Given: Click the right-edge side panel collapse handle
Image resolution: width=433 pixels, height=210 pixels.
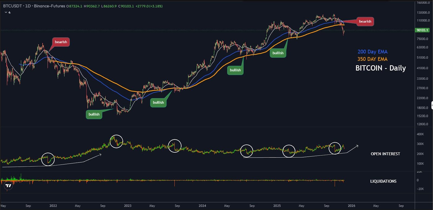Looking at the screenshot, I should (432, 105).
